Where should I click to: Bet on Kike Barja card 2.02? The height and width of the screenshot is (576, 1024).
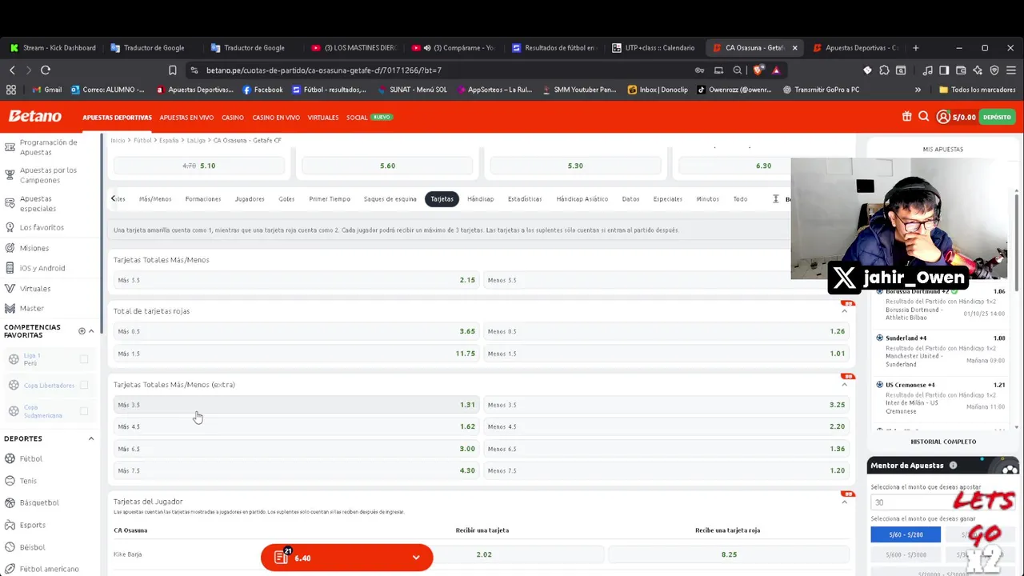tap(483, 554)
